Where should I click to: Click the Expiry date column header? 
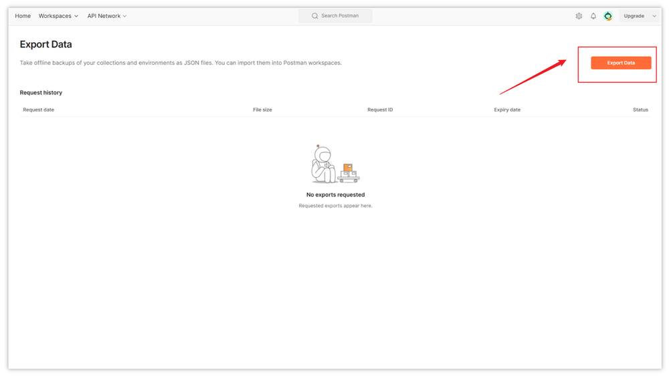507,110
